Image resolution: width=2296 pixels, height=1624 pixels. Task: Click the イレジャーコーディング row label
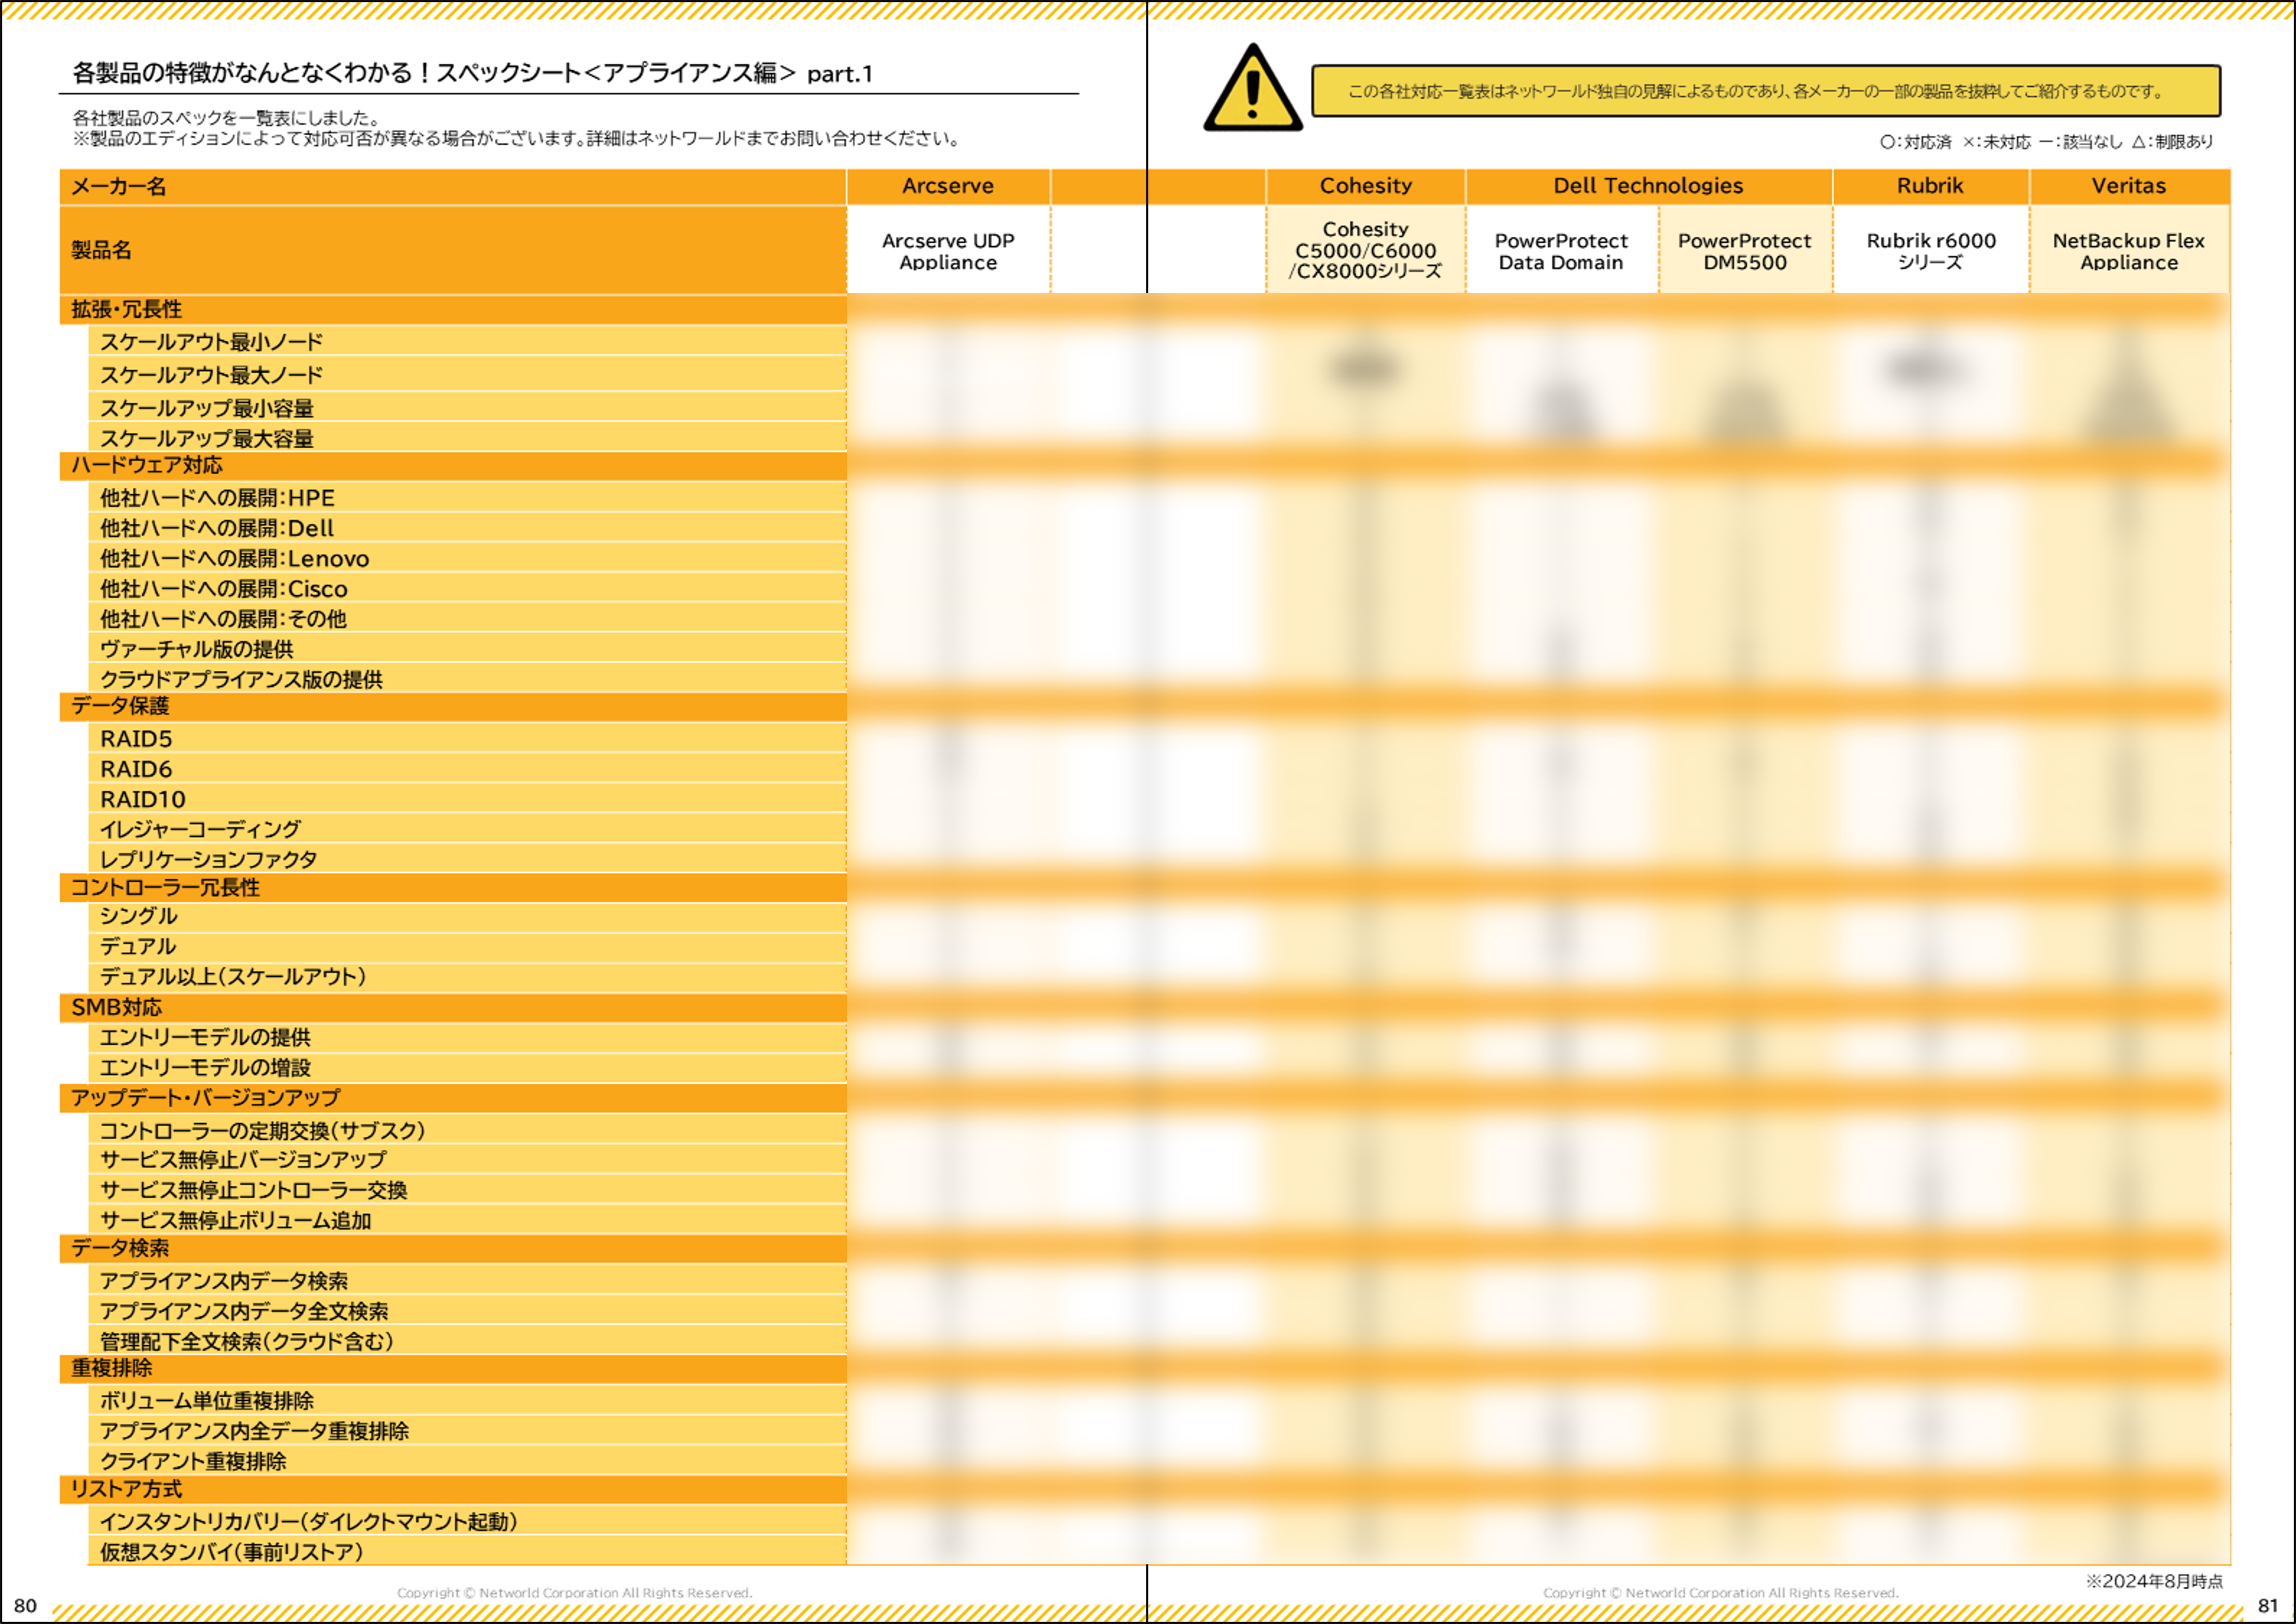(x=467, y=828)
